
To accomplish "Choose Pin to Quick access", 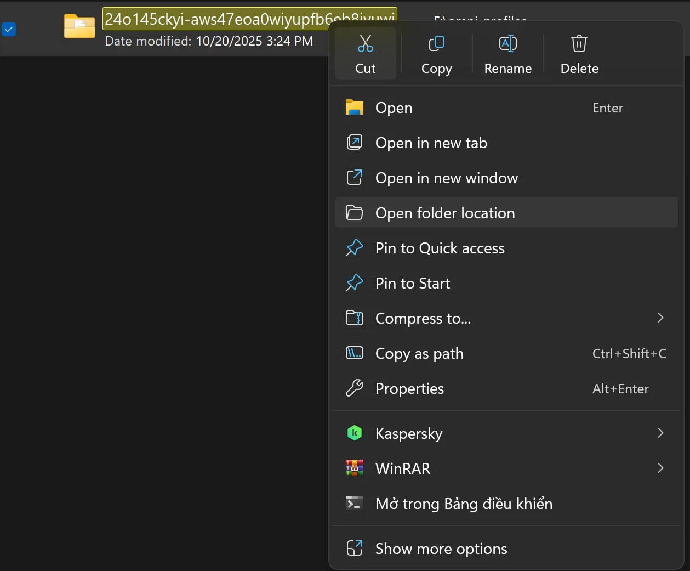I will [x=440, y=248].
